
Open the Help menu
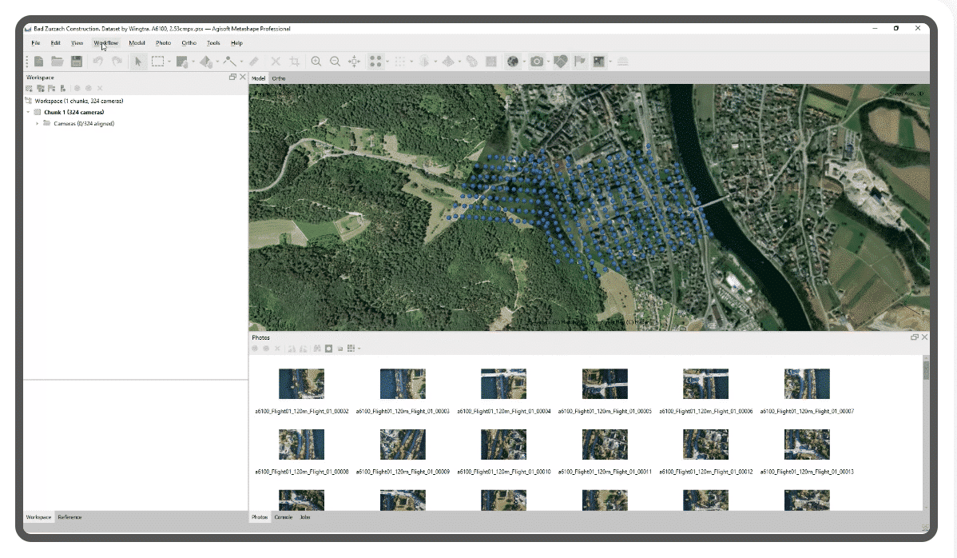pos(236,42)
